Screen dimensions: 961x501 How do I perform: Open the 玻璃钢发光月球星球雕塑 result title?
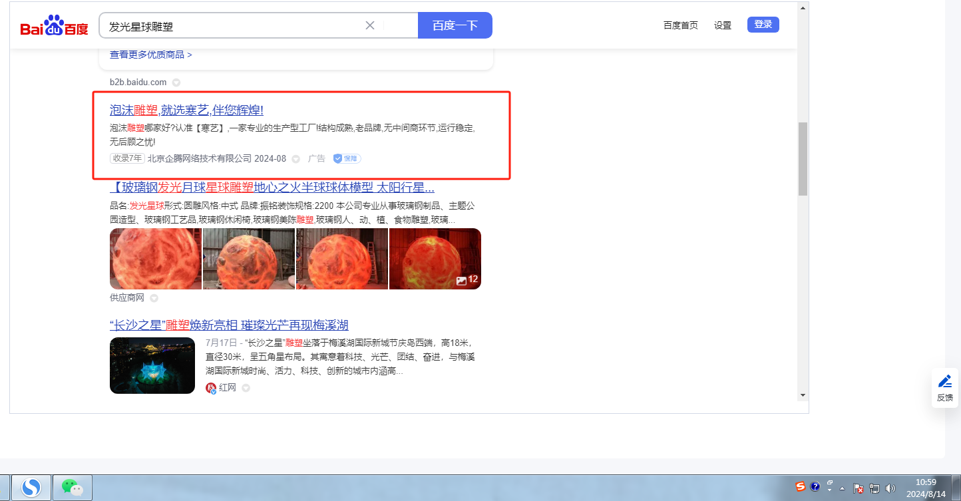pyautogui.click(x=272, y=187)
